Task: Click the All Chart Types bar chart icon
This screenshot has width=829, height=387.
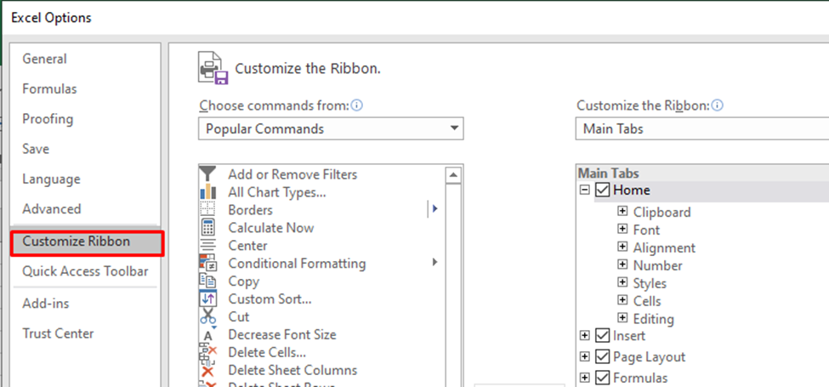Action: [x=207, y=192]
